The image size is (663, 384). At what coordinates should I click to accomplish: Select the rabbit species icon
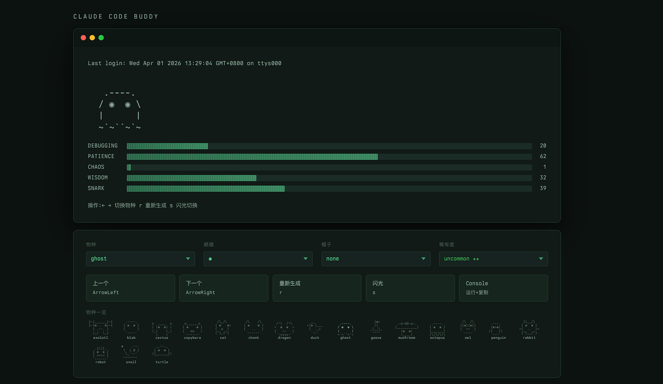[x=529, y=329]
